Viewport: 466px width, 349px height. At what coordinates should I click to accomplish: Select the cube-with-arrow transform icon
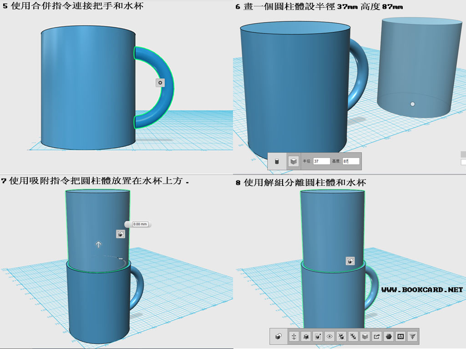click(317, 336)
